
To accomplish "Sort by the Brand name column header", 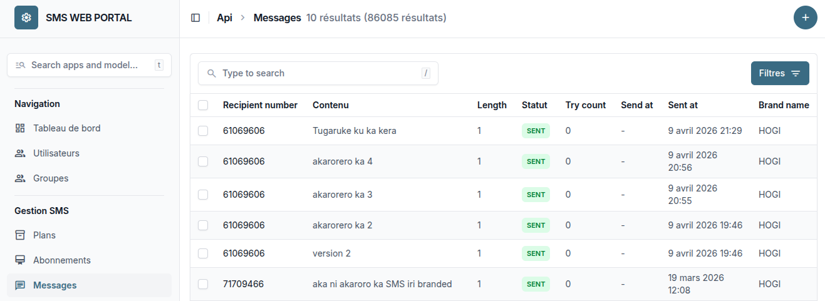I will click(784, 105).
